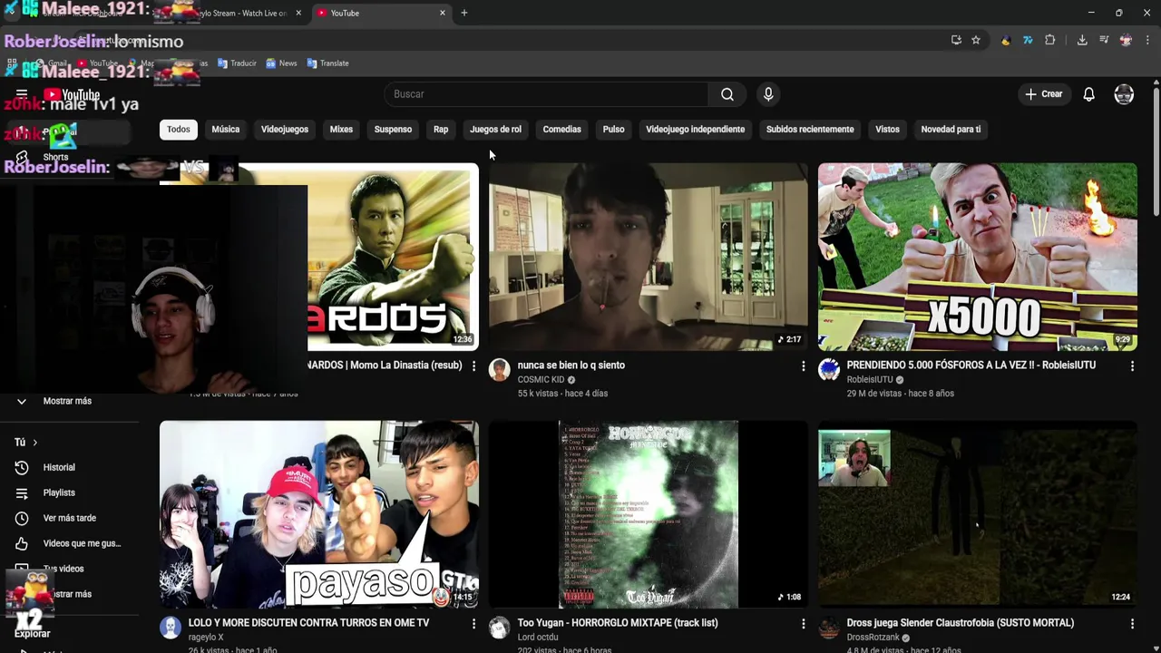Click the Buscar search field
This screenshot has height=653, width=1161.
pos(546,94)
